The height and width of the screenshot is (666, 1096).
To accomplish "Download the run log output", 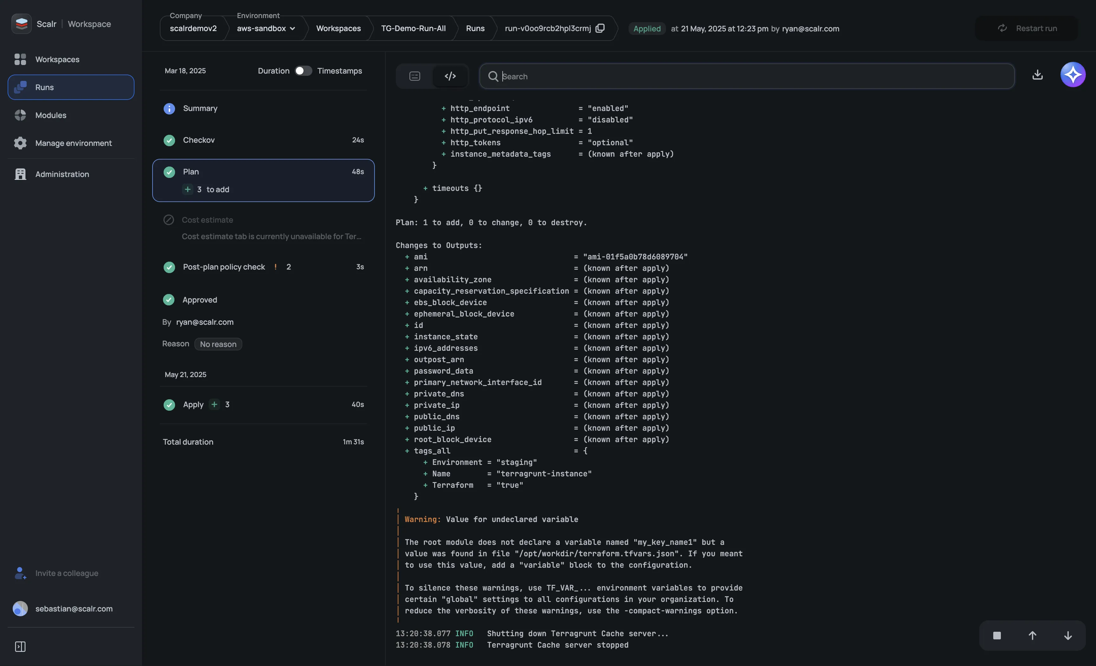I will (1037, 74).
